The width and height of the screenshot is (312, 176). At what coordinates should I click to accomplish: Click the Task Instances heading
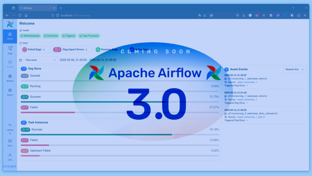[38, 122]
